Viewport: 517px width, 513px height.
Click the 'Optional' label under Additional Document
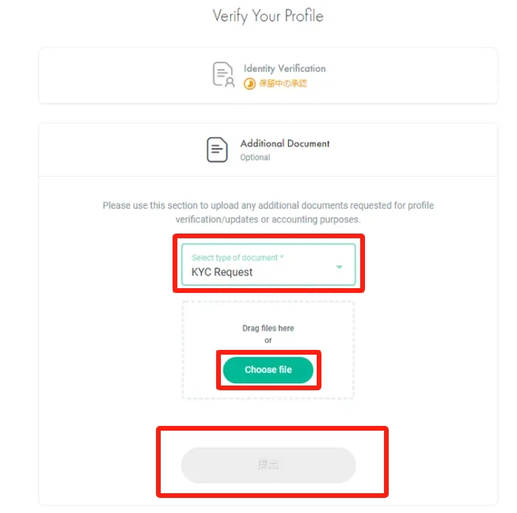tap(255, 158)
